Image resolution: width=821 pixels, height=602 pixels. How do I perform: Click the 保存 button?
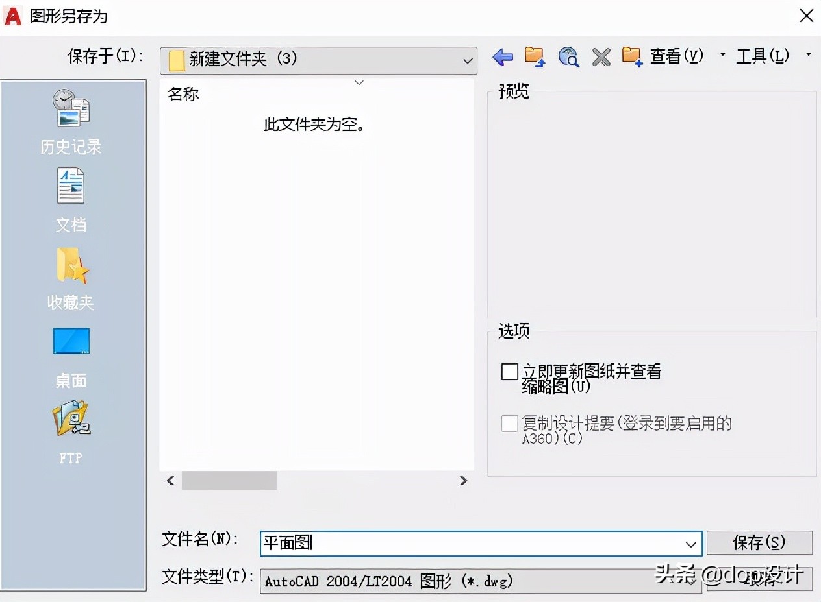(x=760, y=543)
